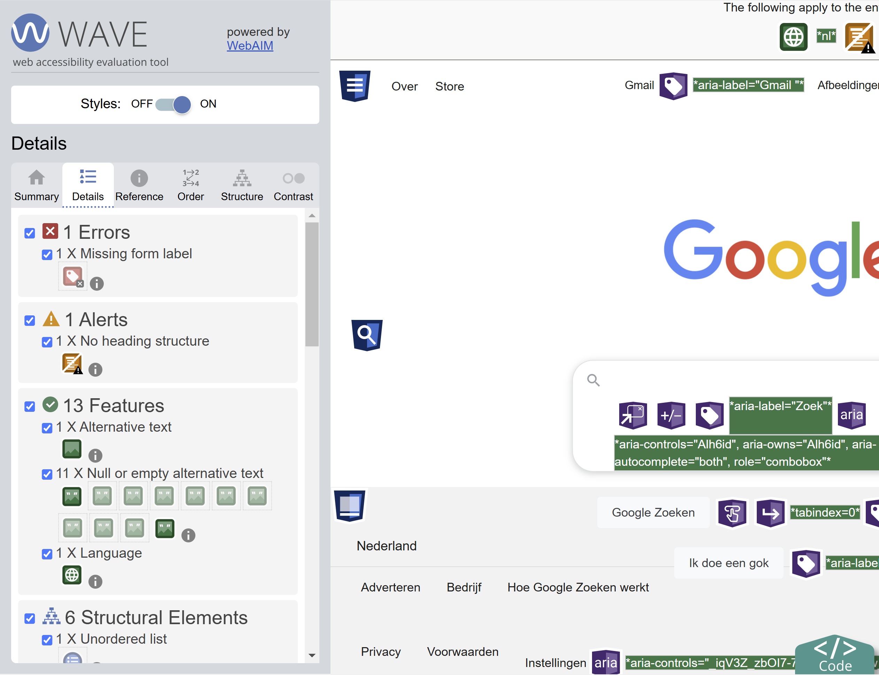This screenshot has width=879, height=675.
Task: Open the Code panel tab
Action: click(835, 655)
